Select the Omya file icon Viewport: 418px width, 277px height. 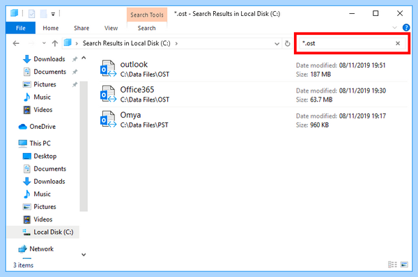click(108, 119)
